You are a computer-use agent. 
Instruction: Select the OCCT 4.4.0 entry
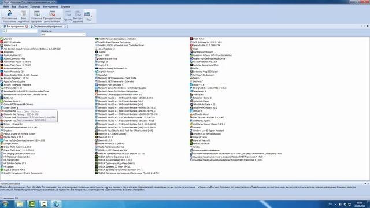197,39
